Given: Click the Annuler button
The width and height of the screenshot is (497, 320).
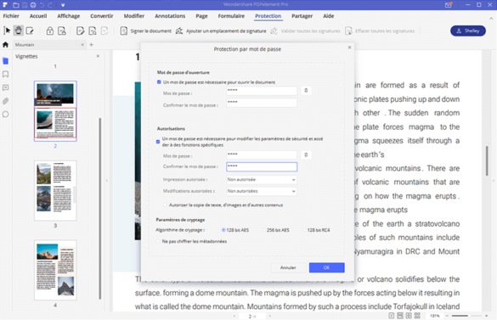Looking at the screenshot, I should [288, 267].
